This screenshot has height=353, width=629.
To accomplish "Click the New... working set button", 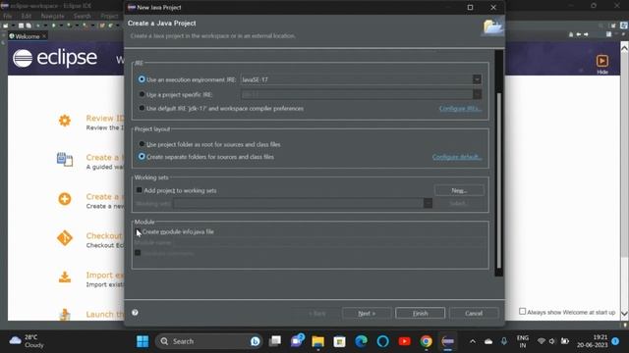I will tap(459, 190).
